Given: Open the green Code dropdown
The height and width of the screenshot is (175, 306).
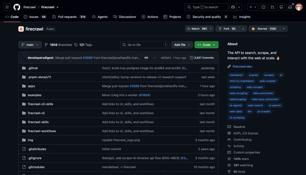Looking at the screenshot, I should pos(207,45).
